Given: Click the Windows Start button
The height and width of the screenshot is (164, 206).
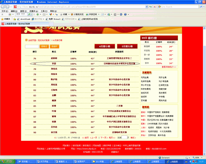Looking at the screenshot, I should pos(7,161).
